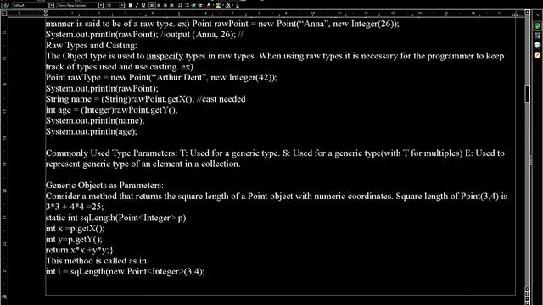543x305 pixels.
Task: Expand the Times New Roman font dropdown
Action: (101, 5)
